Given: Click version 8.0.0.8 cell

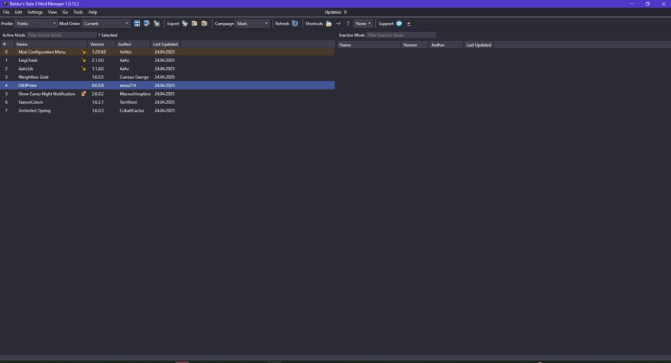Looking at the screenshot, I should click(98, 85).
